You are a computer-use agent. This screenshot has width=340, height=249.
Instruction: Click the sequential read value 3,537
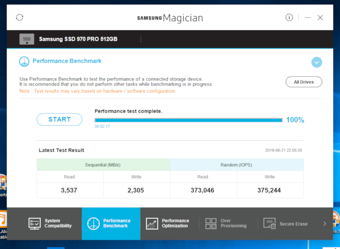point(69,190)
